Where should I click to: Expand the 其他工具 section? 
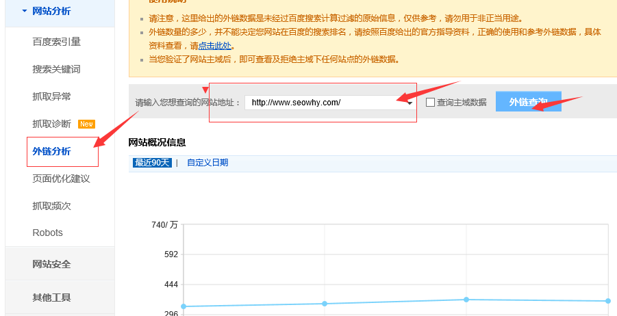tap(51, 298)
